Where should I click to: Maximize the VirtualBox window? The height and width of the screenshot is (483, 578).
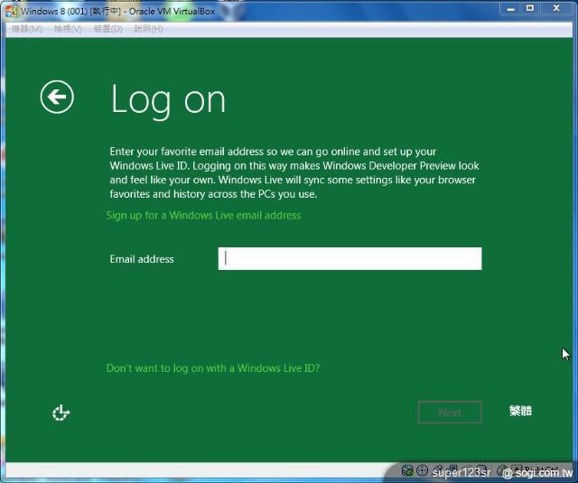pos(530,8)
